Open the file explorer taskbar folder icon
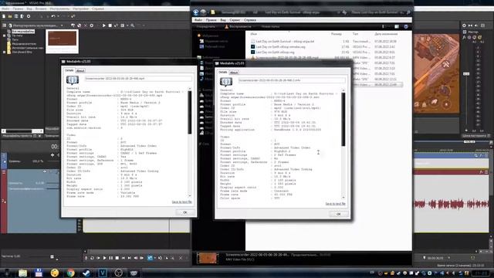This screenshot has width=494, height=278. coord(22,273)
